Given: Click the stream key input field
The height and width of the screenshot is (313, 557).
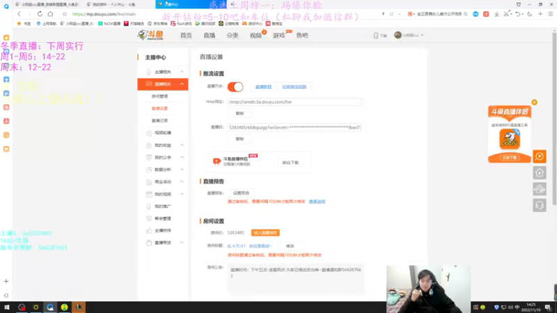Looking at the screenshot, I should click(x=295, y=127).
